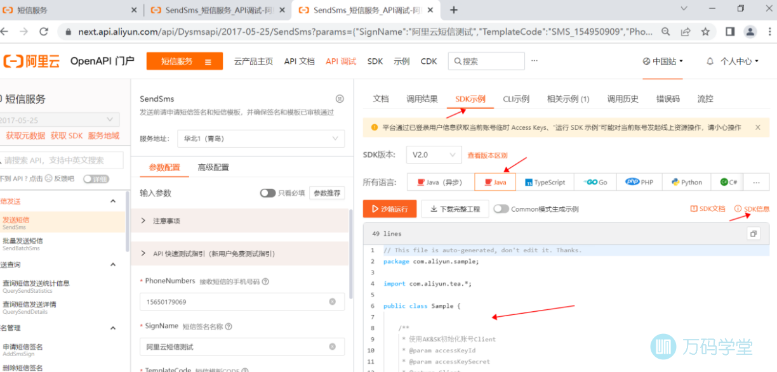Collapse the 发送 group in sidebar

(x=113, y=201)
